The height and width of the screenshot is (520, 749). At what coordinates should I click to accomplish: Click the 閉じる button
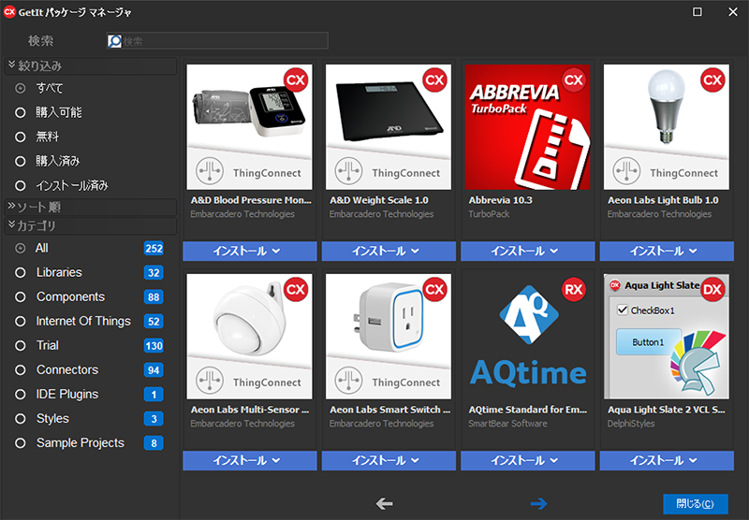click(x=695, y=504)
